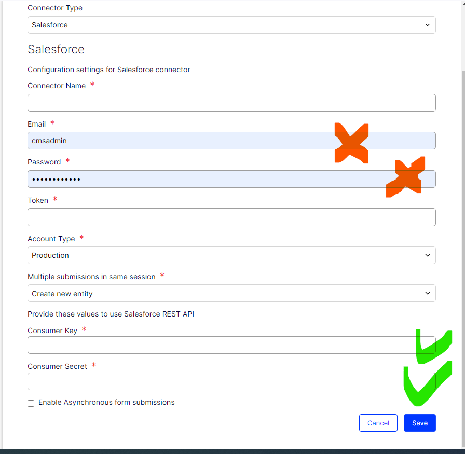Click the Connector Name input field

(x=231, y=103)
